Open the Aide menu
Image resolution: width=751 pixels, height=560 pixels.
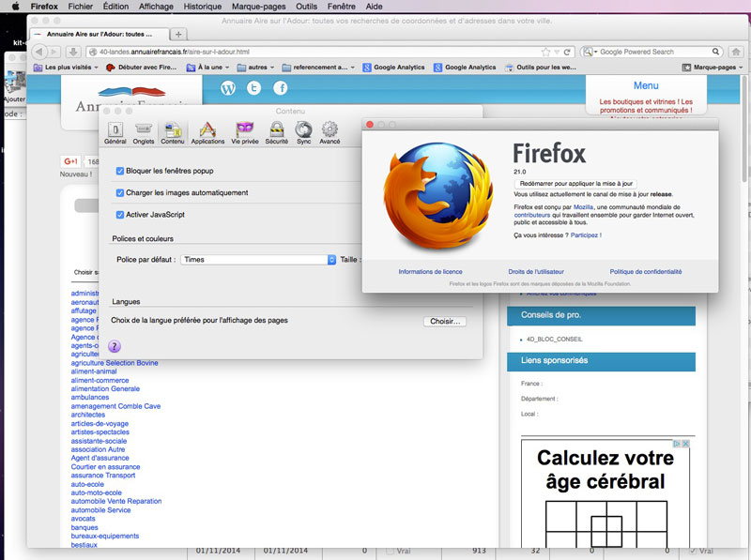[374, 7]
